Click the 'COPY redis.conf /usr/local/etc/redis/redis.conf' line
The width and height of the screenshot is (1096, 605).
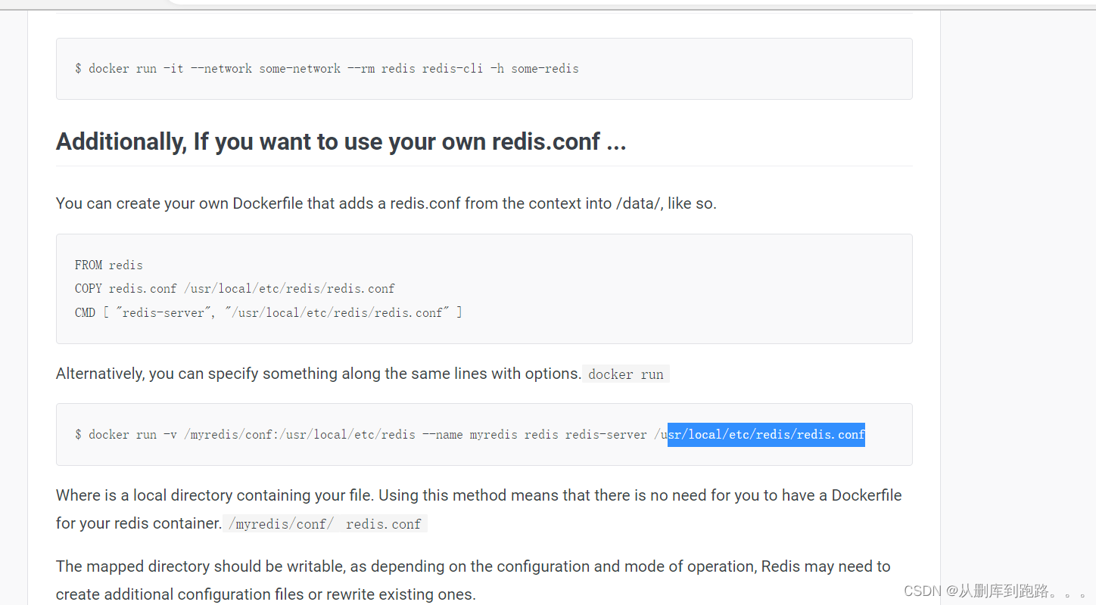tap(235, 289)
